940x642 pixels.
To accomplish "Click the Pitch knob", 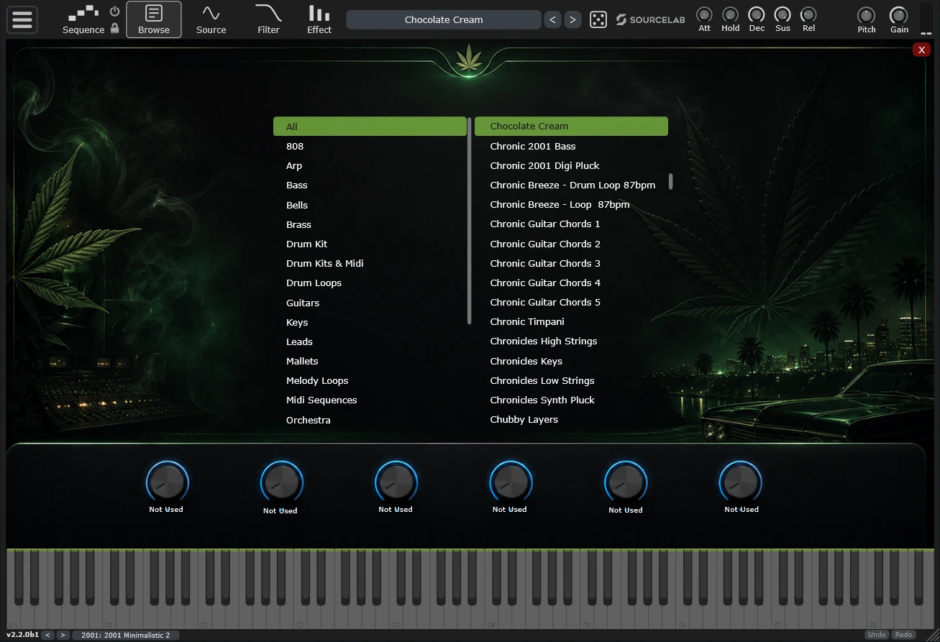I will (867, 15).
